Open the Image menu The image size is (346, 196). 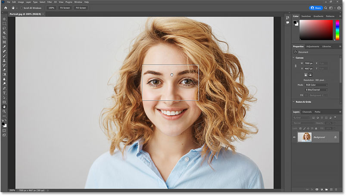pyautogui.click(x=21, y=2)
